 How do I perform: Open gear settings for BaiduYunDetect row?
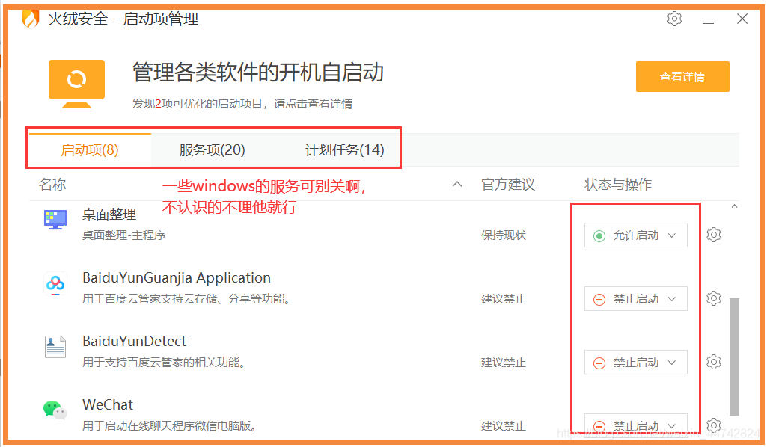714,362
